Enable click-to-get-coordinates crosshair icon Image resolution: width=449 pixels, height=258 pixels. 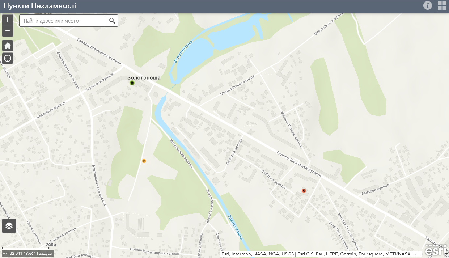tap(5, 254)
